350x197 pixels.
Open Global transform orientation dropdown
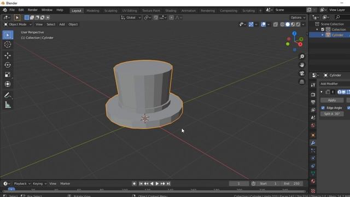click(x=131, y=18)
